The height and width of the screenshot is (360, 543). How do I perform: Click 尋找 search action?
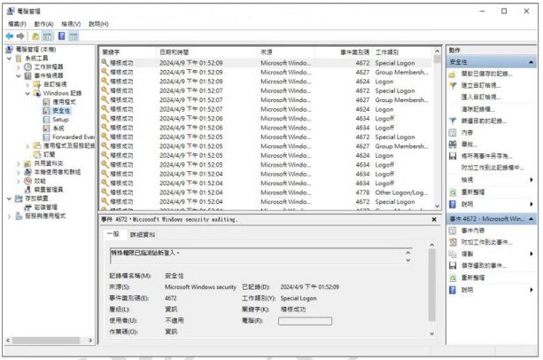click(x=469, y=144)
